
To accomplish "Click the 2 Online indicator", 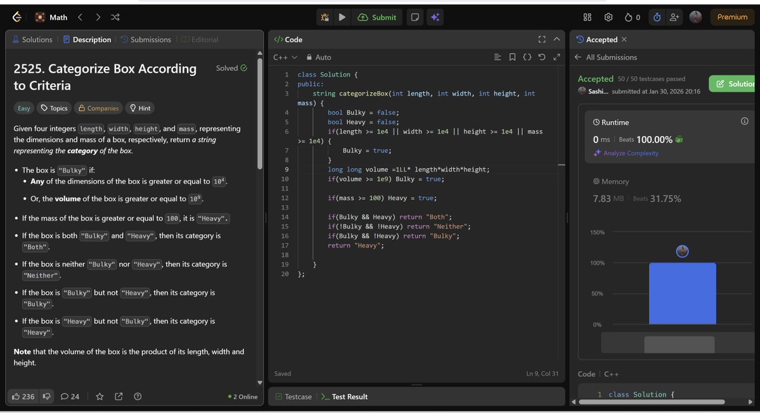I will (243, 397).
